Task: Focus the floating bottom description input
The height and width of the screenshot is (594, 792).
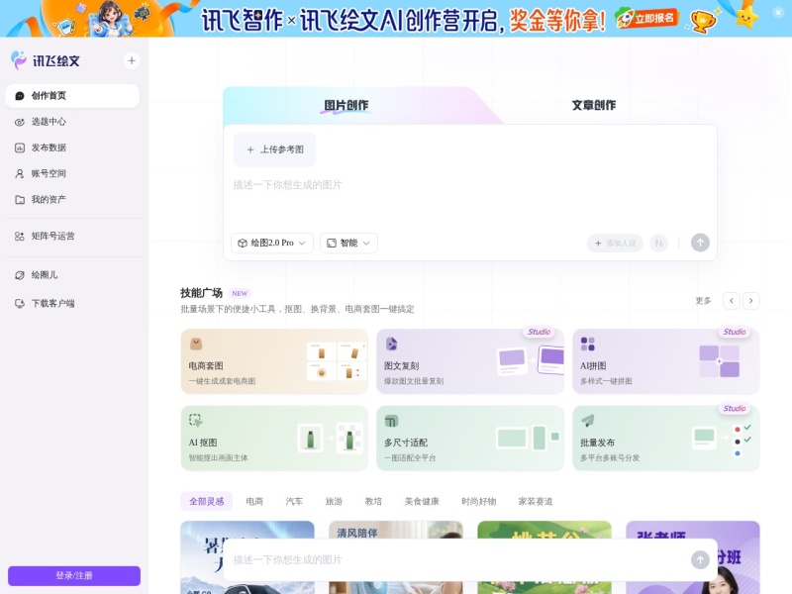Action: tap(457, 559)
